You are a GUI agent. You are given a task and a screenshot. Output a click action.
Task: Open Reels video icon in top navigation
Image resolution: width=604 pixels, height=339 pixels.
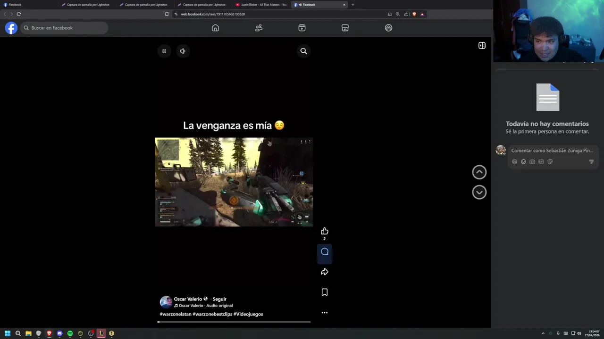click(x=302, y=28)
